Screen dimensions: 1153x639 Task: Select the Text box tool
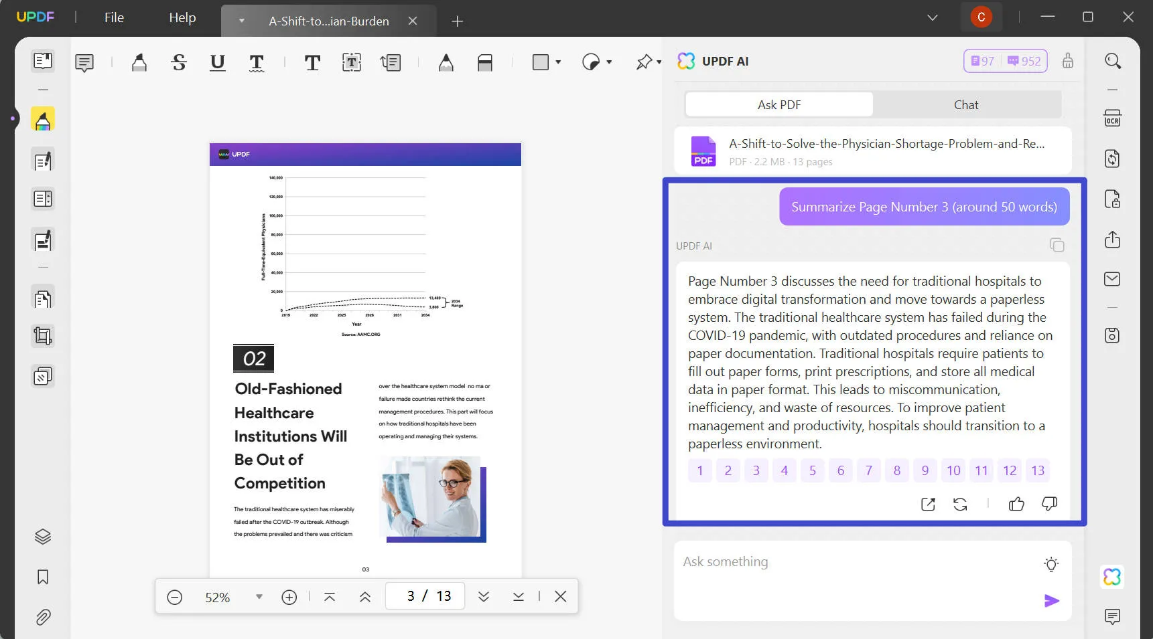click(352, 63)
